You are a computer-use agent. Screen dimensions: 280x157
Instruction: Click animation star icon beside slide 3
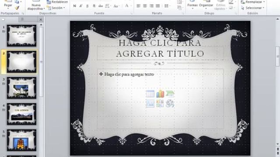[x=3, y=83]
